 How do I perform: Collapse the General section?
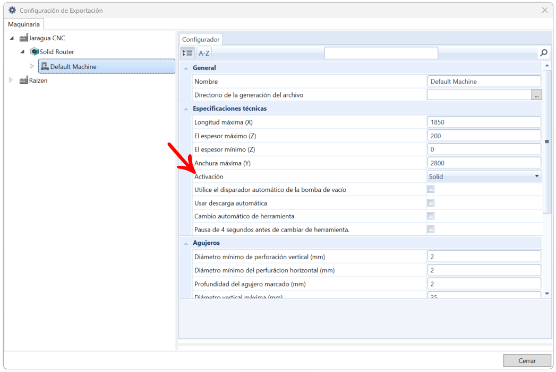pos(186,68)
